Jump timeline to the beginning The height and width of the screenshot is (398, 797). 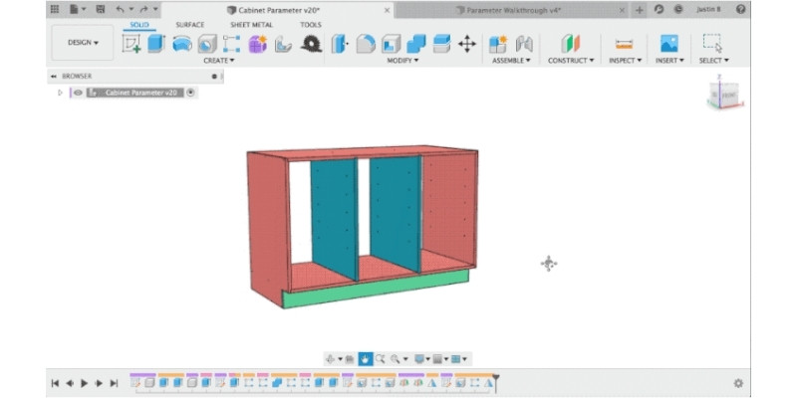[x=55, y=383]
